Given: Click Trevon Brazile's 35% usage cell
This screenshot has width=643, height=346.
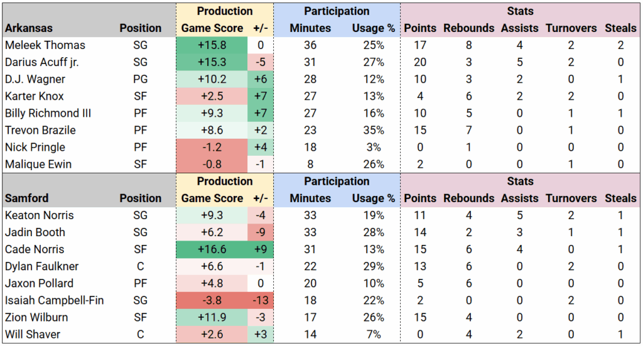Looking at the screenshot, I should click(374, 130).
